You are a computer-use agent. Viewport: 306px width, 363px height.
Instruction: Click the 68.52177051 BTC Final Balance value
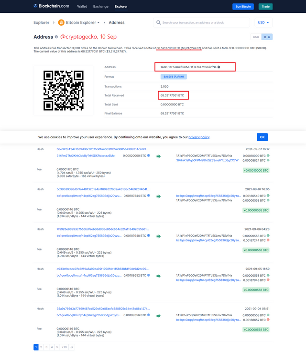[172, 114]
